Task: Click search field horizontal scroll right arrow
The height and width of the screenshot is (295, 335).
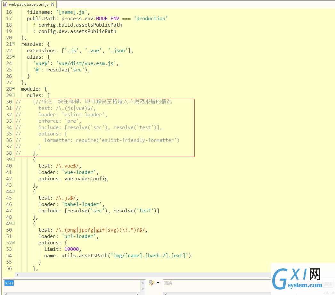Action: [138, 294]
